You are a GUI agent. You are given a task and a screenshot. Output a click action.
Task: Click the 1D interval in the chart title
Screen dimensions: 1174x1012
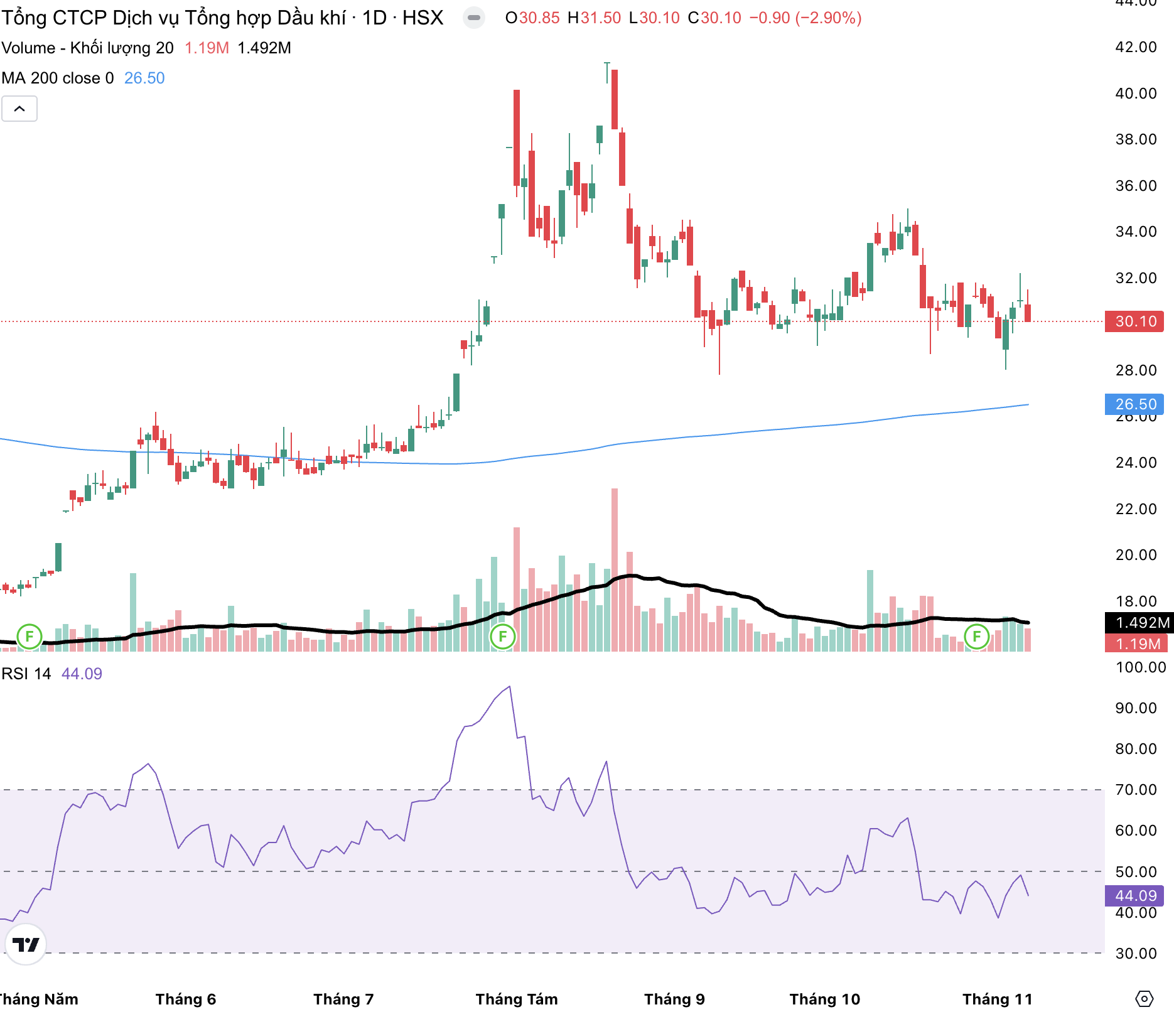click(374, 18)
